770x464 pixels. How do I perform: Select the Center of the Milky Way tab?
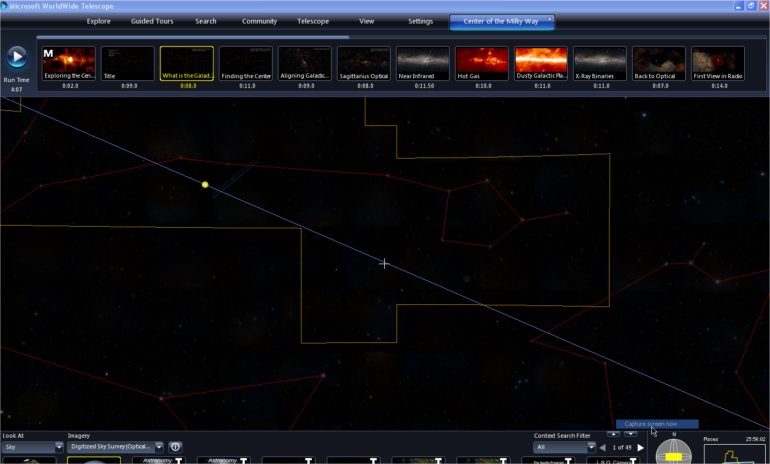(x=501, y=21)
